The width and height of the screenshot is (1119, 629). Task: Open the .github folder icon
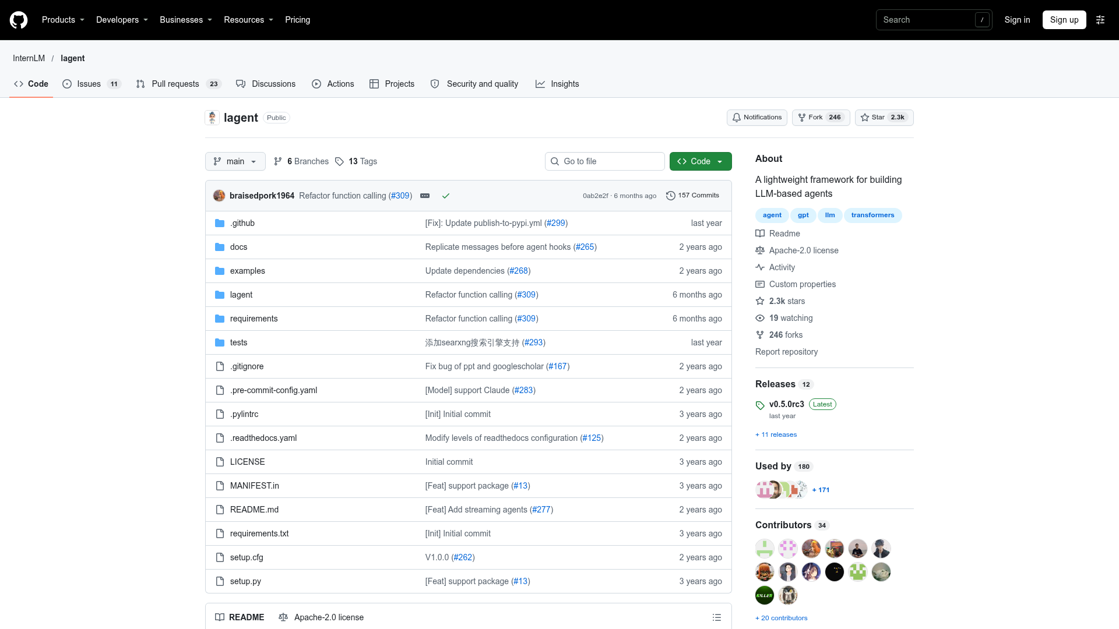pyautogui.click(x=220, y=223)
